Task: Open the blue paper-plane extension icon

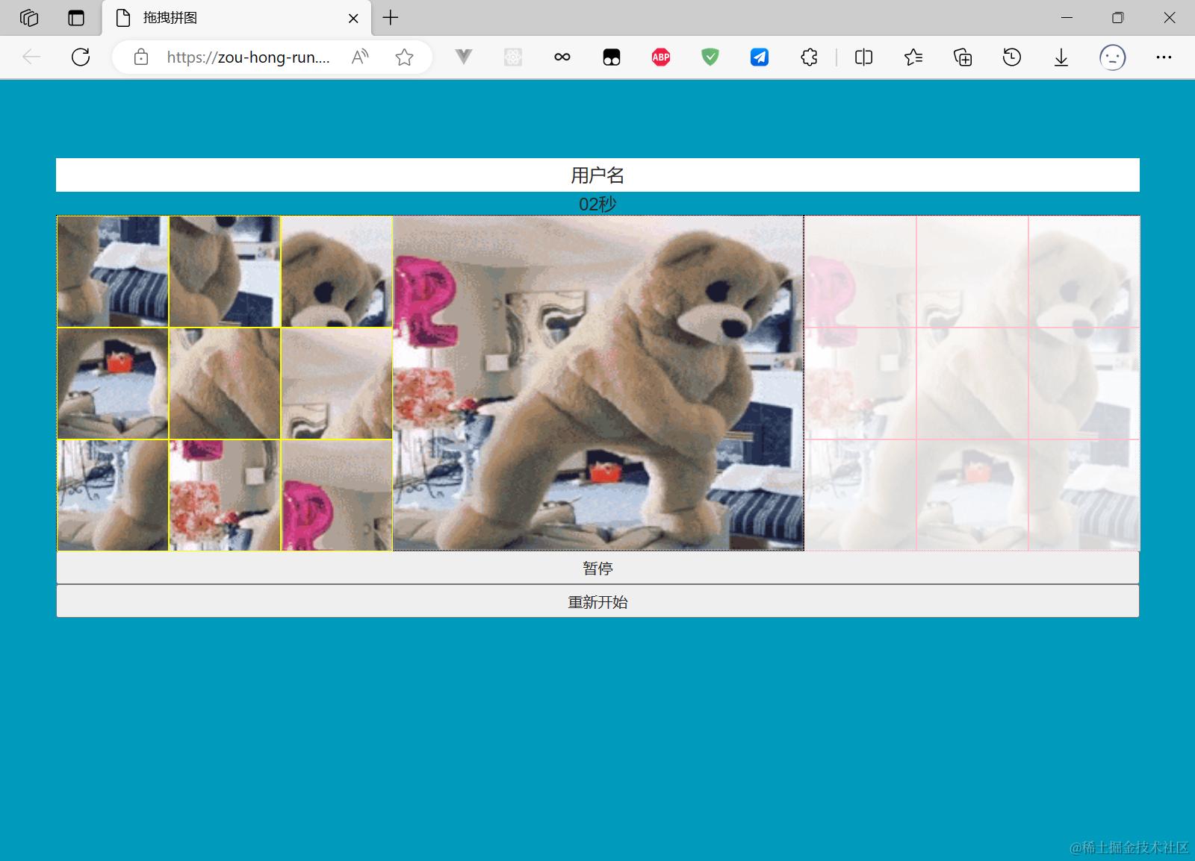Action: [760, 57]
